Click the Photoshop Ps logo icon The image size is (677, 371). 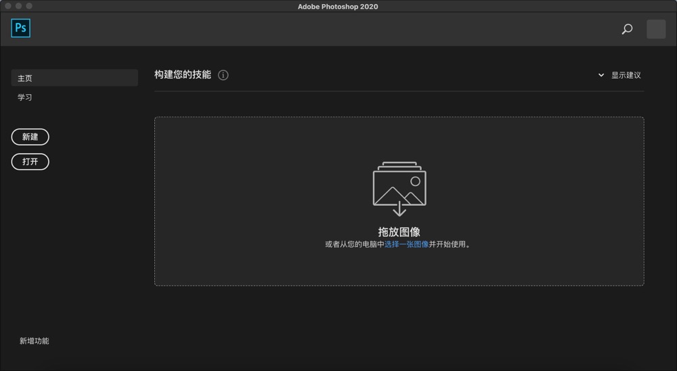point(21,28)
